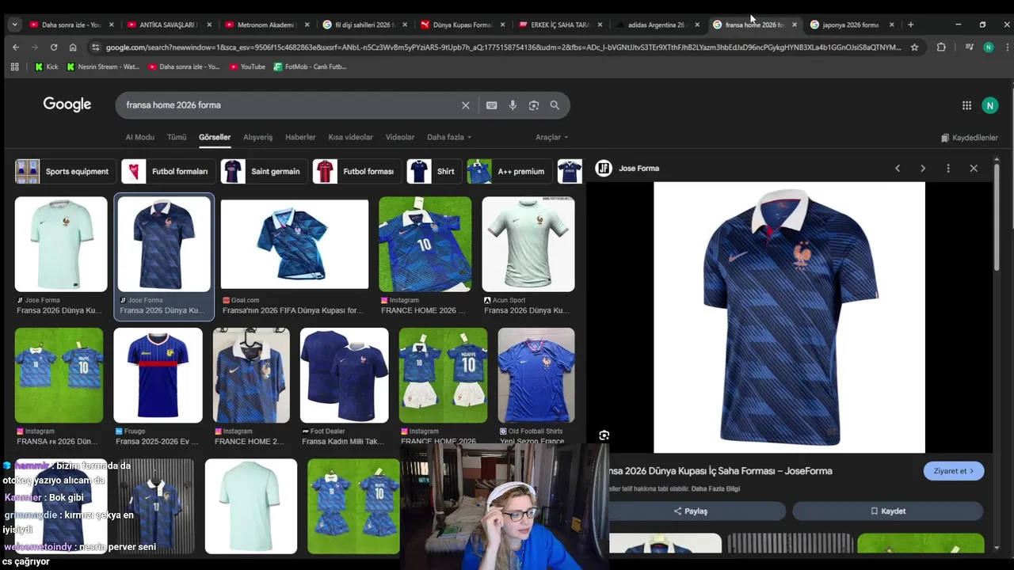Viewport: 1014px width, 570px height.
Task: Click Ziyaret et visit button
Action: click(x=953, y=471)
